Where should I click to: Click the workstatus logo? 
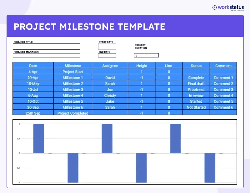[228, 7]
